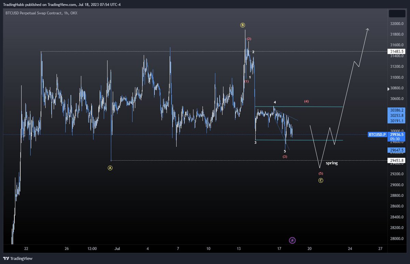Click the purple lightning bolt event icon
The image size is (410, 264).
292,240
